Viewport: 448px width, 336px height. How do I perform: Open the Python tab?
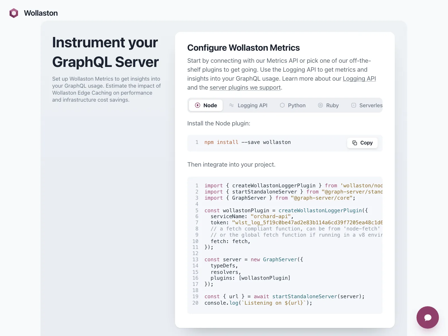(293, 105)
